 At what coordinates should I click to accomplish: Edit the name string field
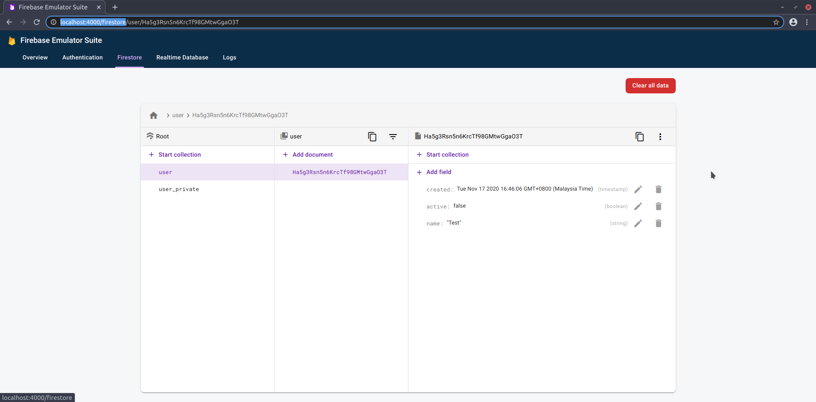point(638,223)
